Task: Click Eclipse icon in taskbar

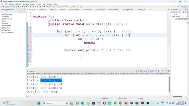Action: [131, 103]
